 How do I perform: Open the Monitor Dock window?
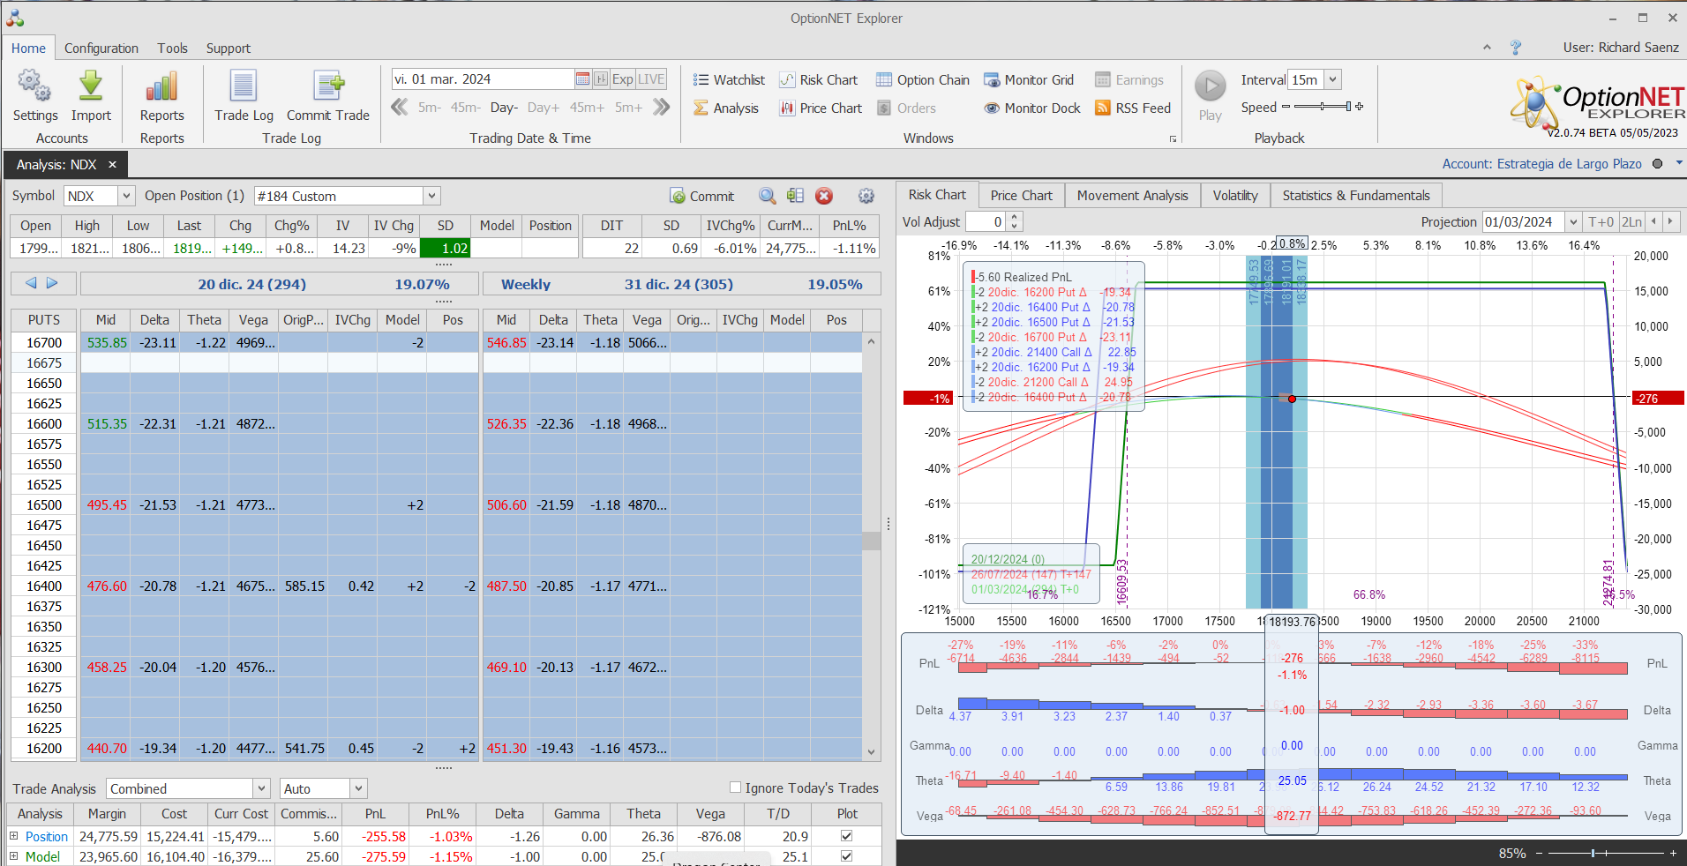(1032, 108)
